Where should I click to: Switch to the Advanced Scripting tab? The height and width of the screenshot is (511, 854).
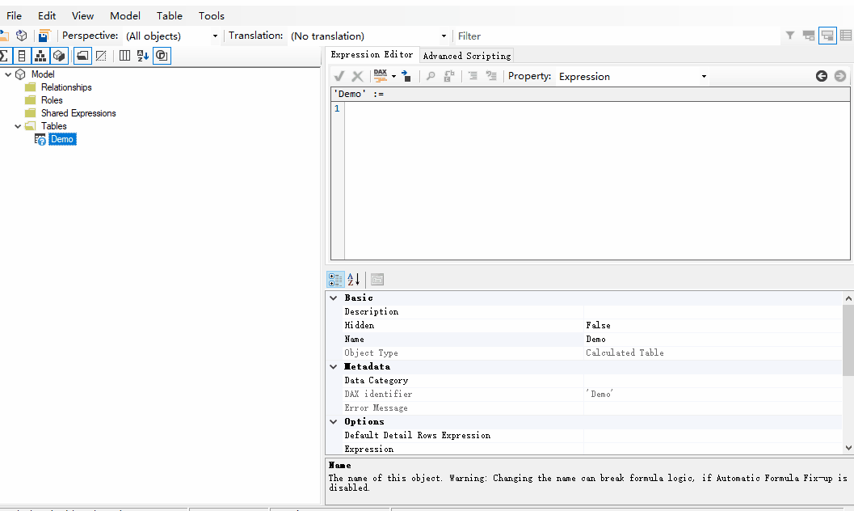pos(467,56)
